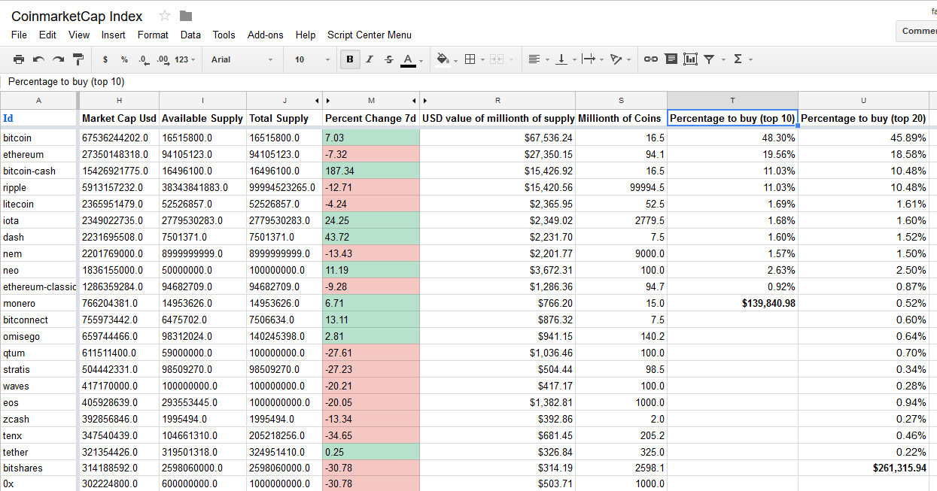Image resolution: width=937 pixels, height=491 pixels.
Task: Open the 123 number format dropdown
Action: (184, 59)
